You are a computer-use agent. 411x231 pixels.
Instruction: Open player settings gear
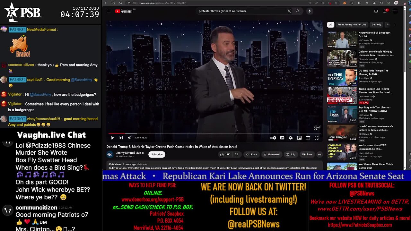291,138
